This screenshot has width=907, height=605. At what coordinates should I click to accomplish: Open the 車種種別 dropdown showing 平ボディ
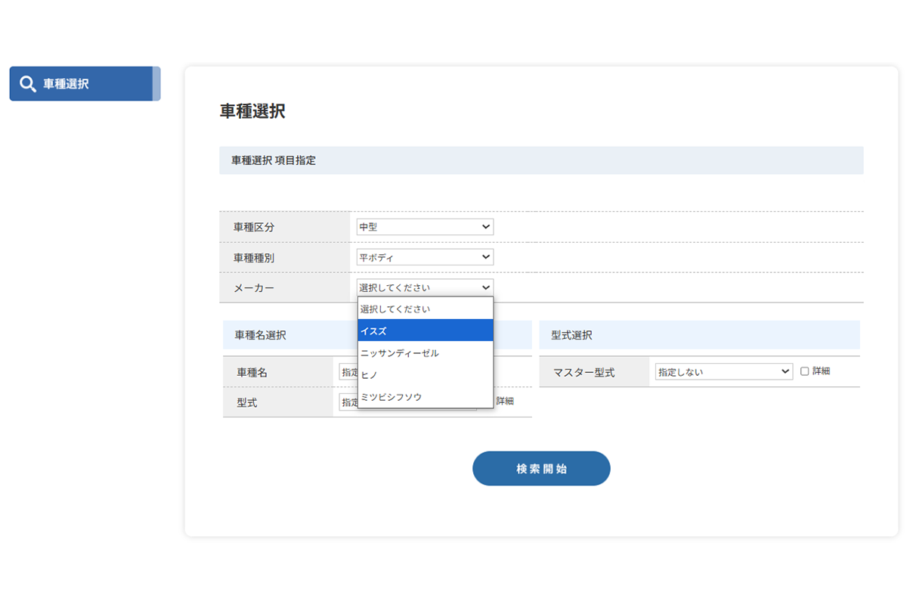point(425,257)
